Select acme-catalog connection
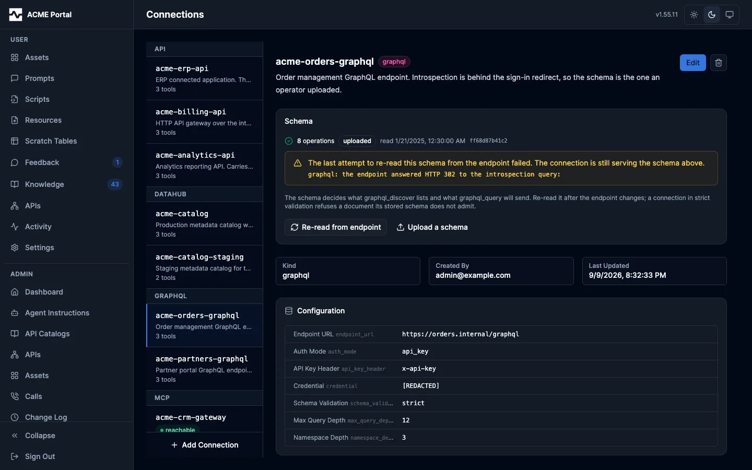 (205, 224)
